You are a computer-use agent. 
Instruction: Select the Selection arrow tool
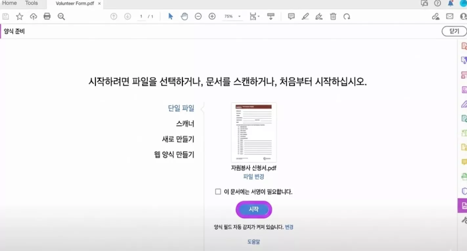pos(170,16)
